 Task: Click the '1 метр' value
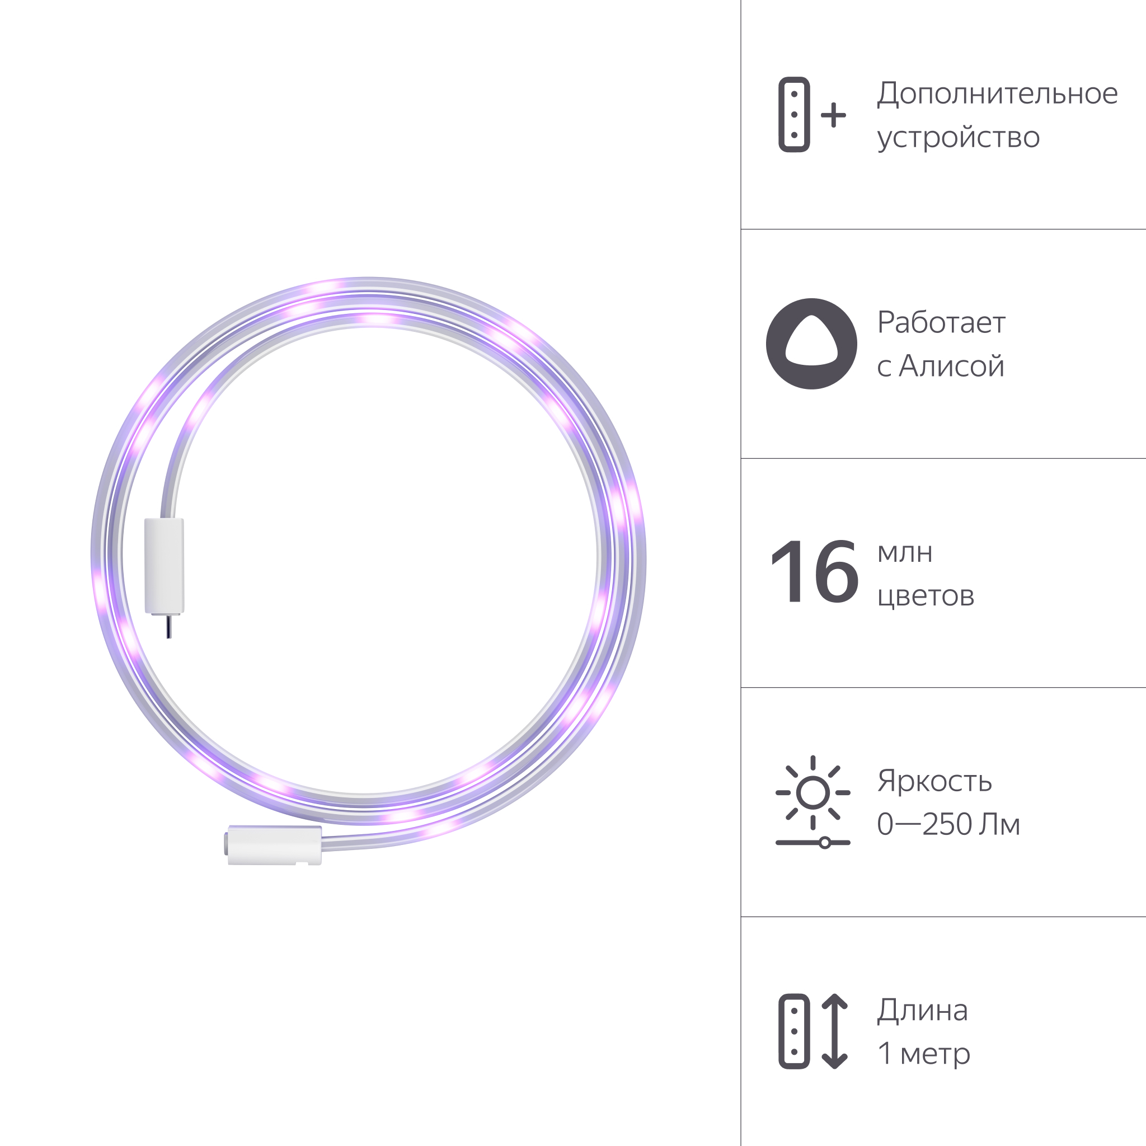click(923, 1054)
